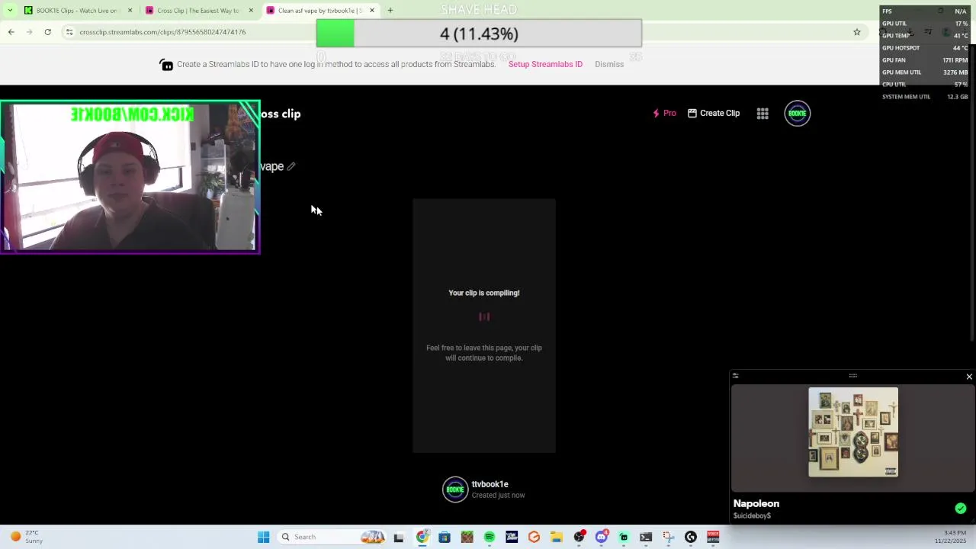Click the Napoleon song title
976x549 pixels.
tap(756, 503)
